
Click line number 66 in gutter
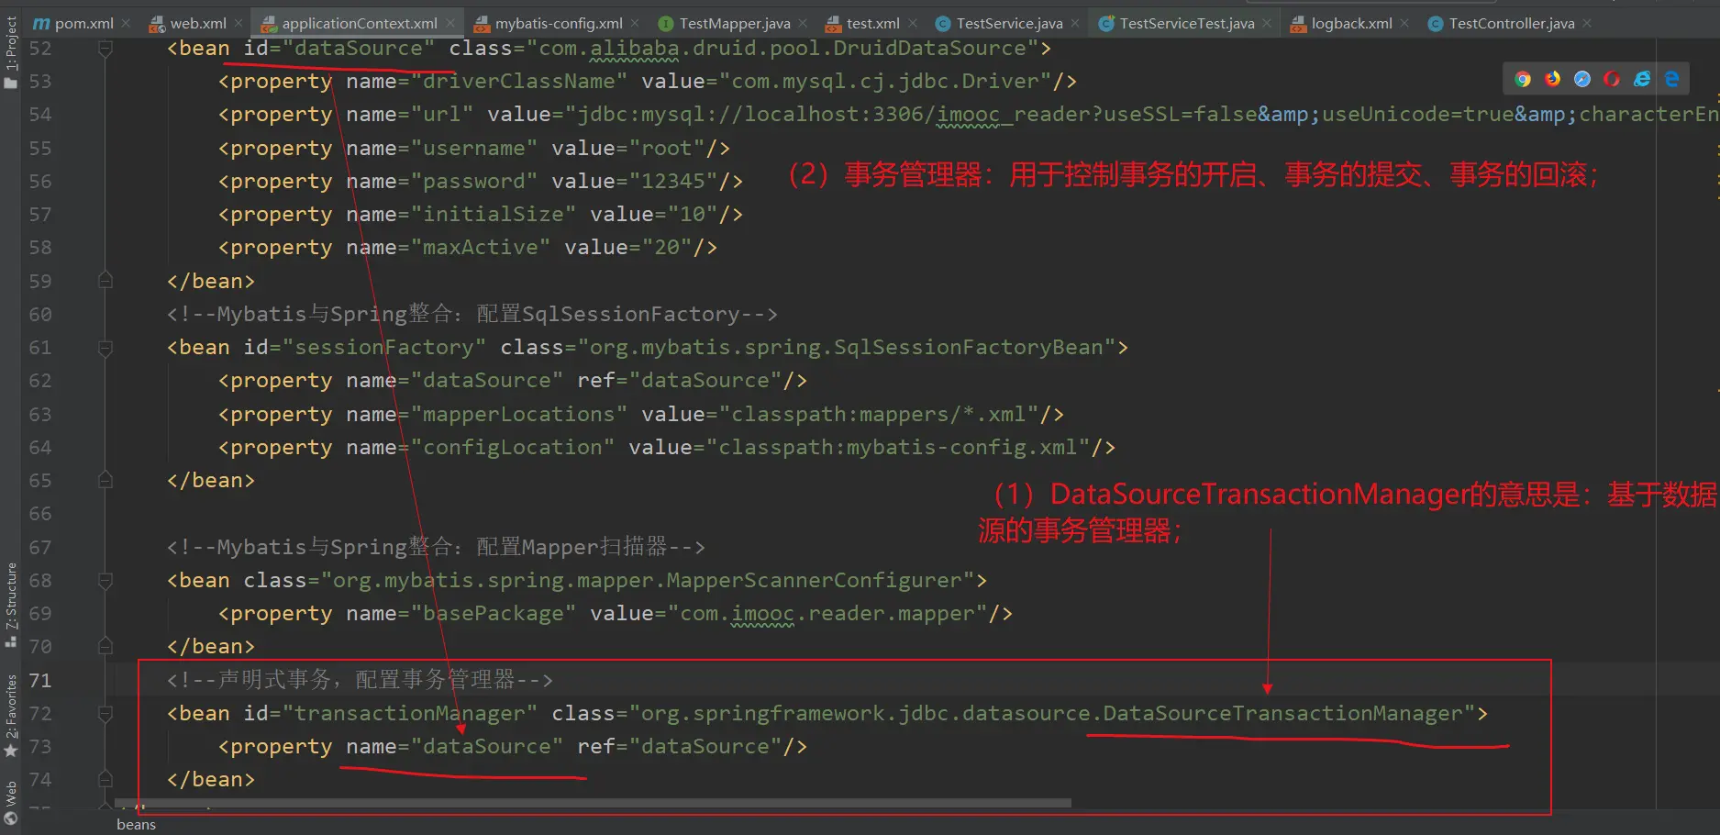(40, 514)
